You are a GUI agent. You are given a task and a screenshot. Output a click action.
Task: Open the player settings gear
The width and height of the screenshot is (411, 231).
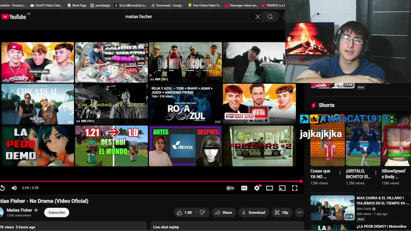coord(257,188)
